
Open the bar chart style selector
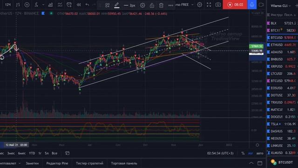18,5
